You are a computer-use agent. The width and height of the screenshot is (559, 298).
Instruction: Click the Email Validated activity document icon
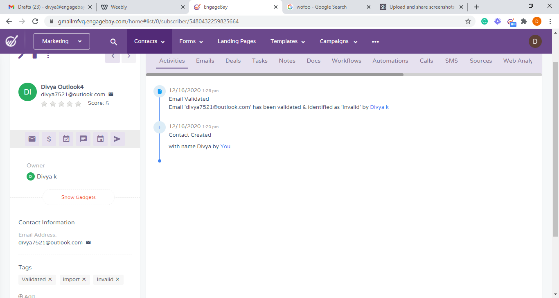coord(160,91)
